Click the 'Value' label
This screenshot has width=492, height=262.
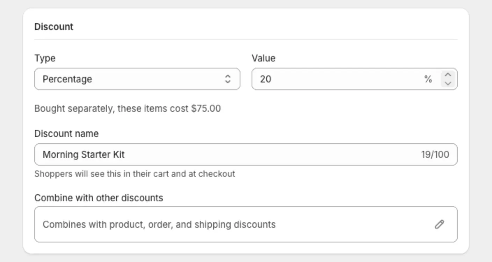click(263, 58)
